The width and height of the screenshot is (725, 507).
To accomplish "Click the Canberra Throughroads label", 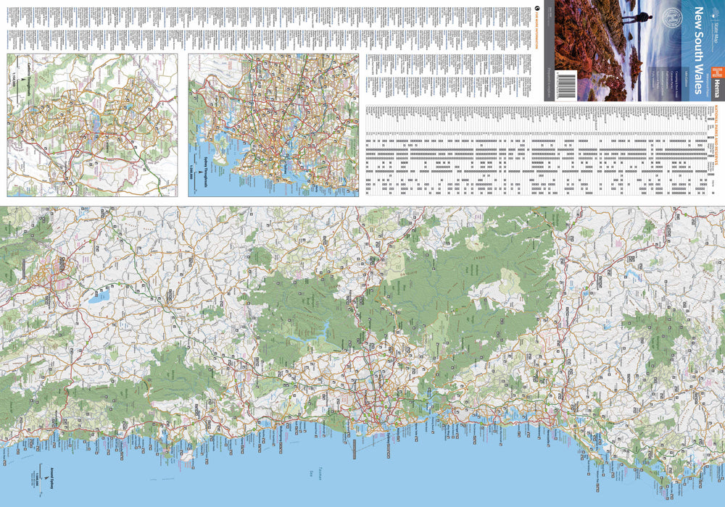I will tap(30, 79).
